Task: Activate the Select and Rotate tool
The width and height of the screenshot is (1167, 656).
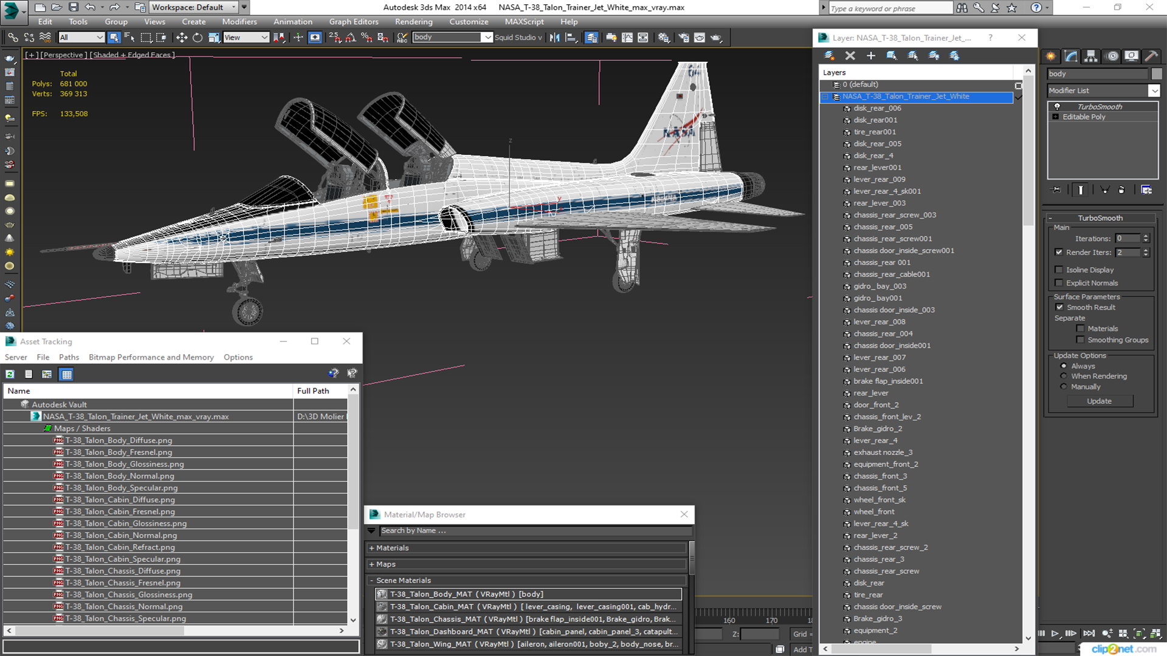Action: tap(197, 38)
